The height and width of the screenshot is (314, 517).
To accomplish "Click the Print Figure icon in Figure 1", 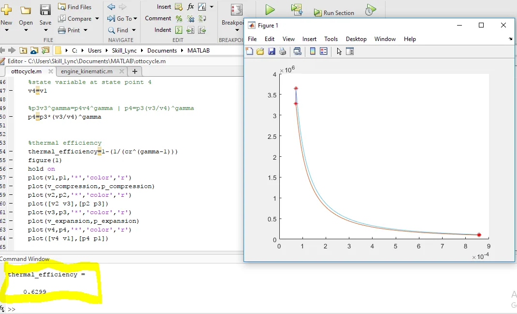I will pos(283,51).
